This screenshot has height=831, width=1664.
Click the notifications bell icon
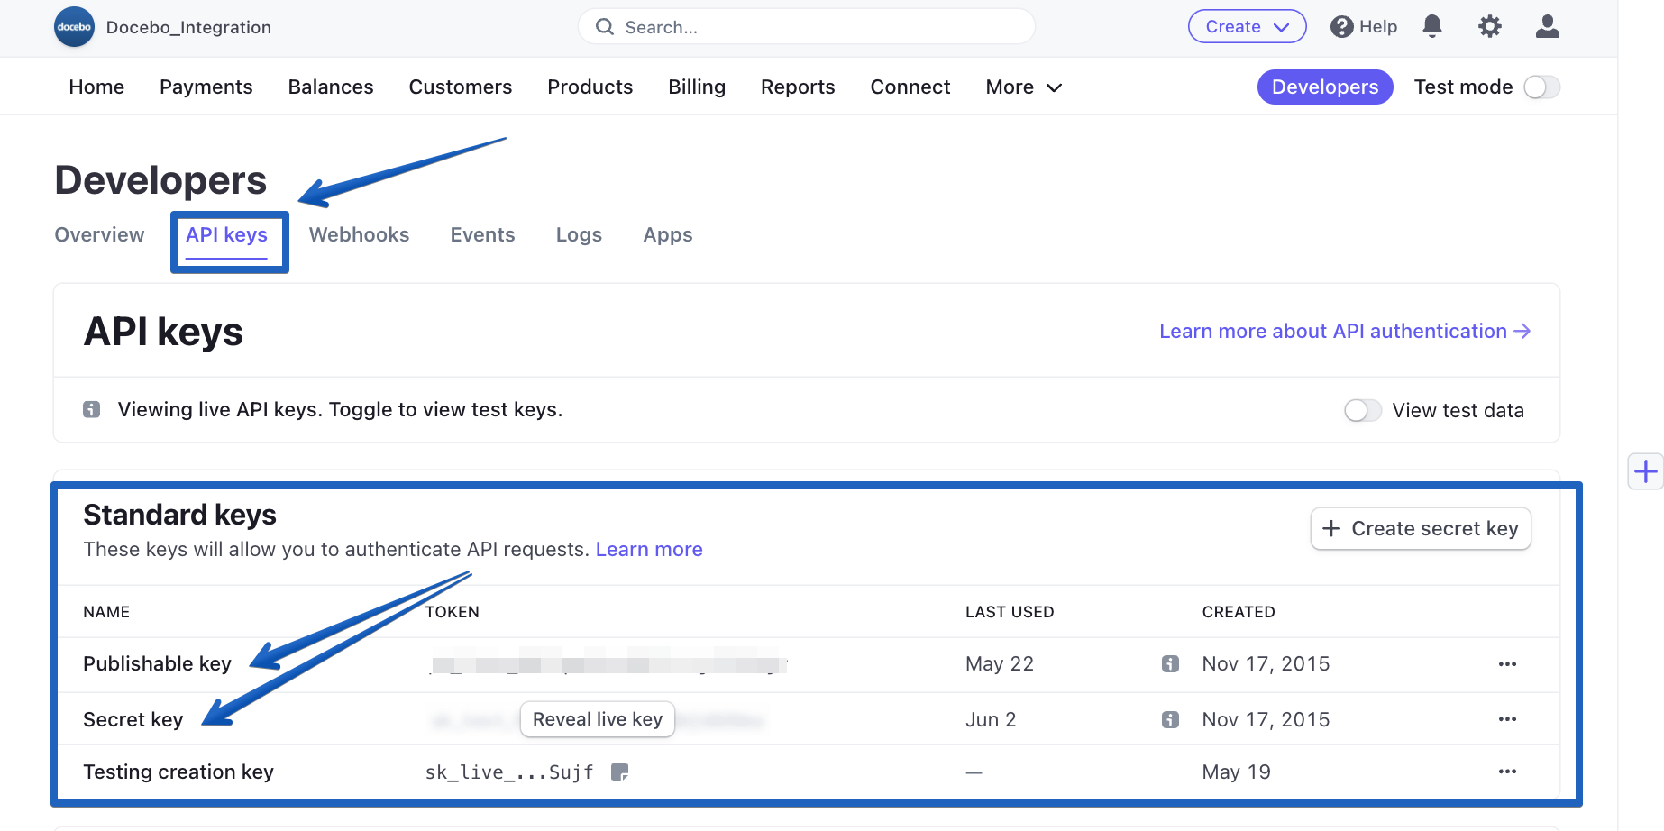[1432, 26]
